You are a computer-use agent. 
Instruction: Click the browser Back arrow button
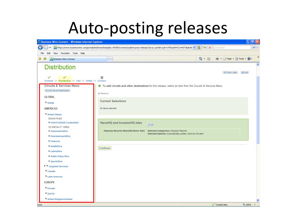(x=40, y=48)
